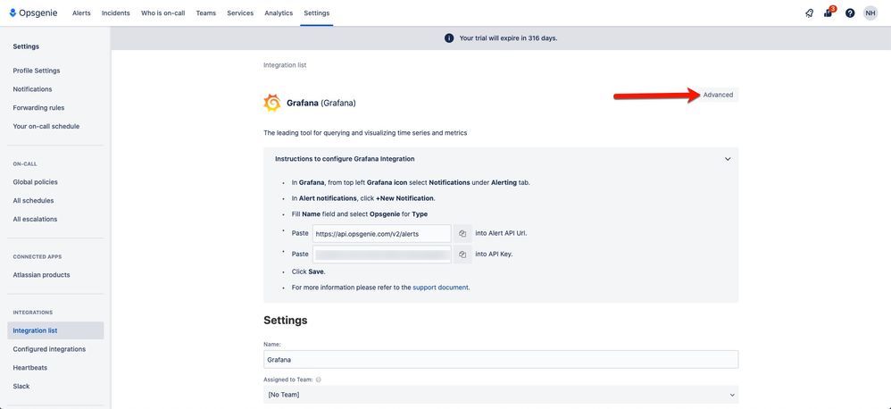
Task: Open the support document link
Action: coord(440,288)
